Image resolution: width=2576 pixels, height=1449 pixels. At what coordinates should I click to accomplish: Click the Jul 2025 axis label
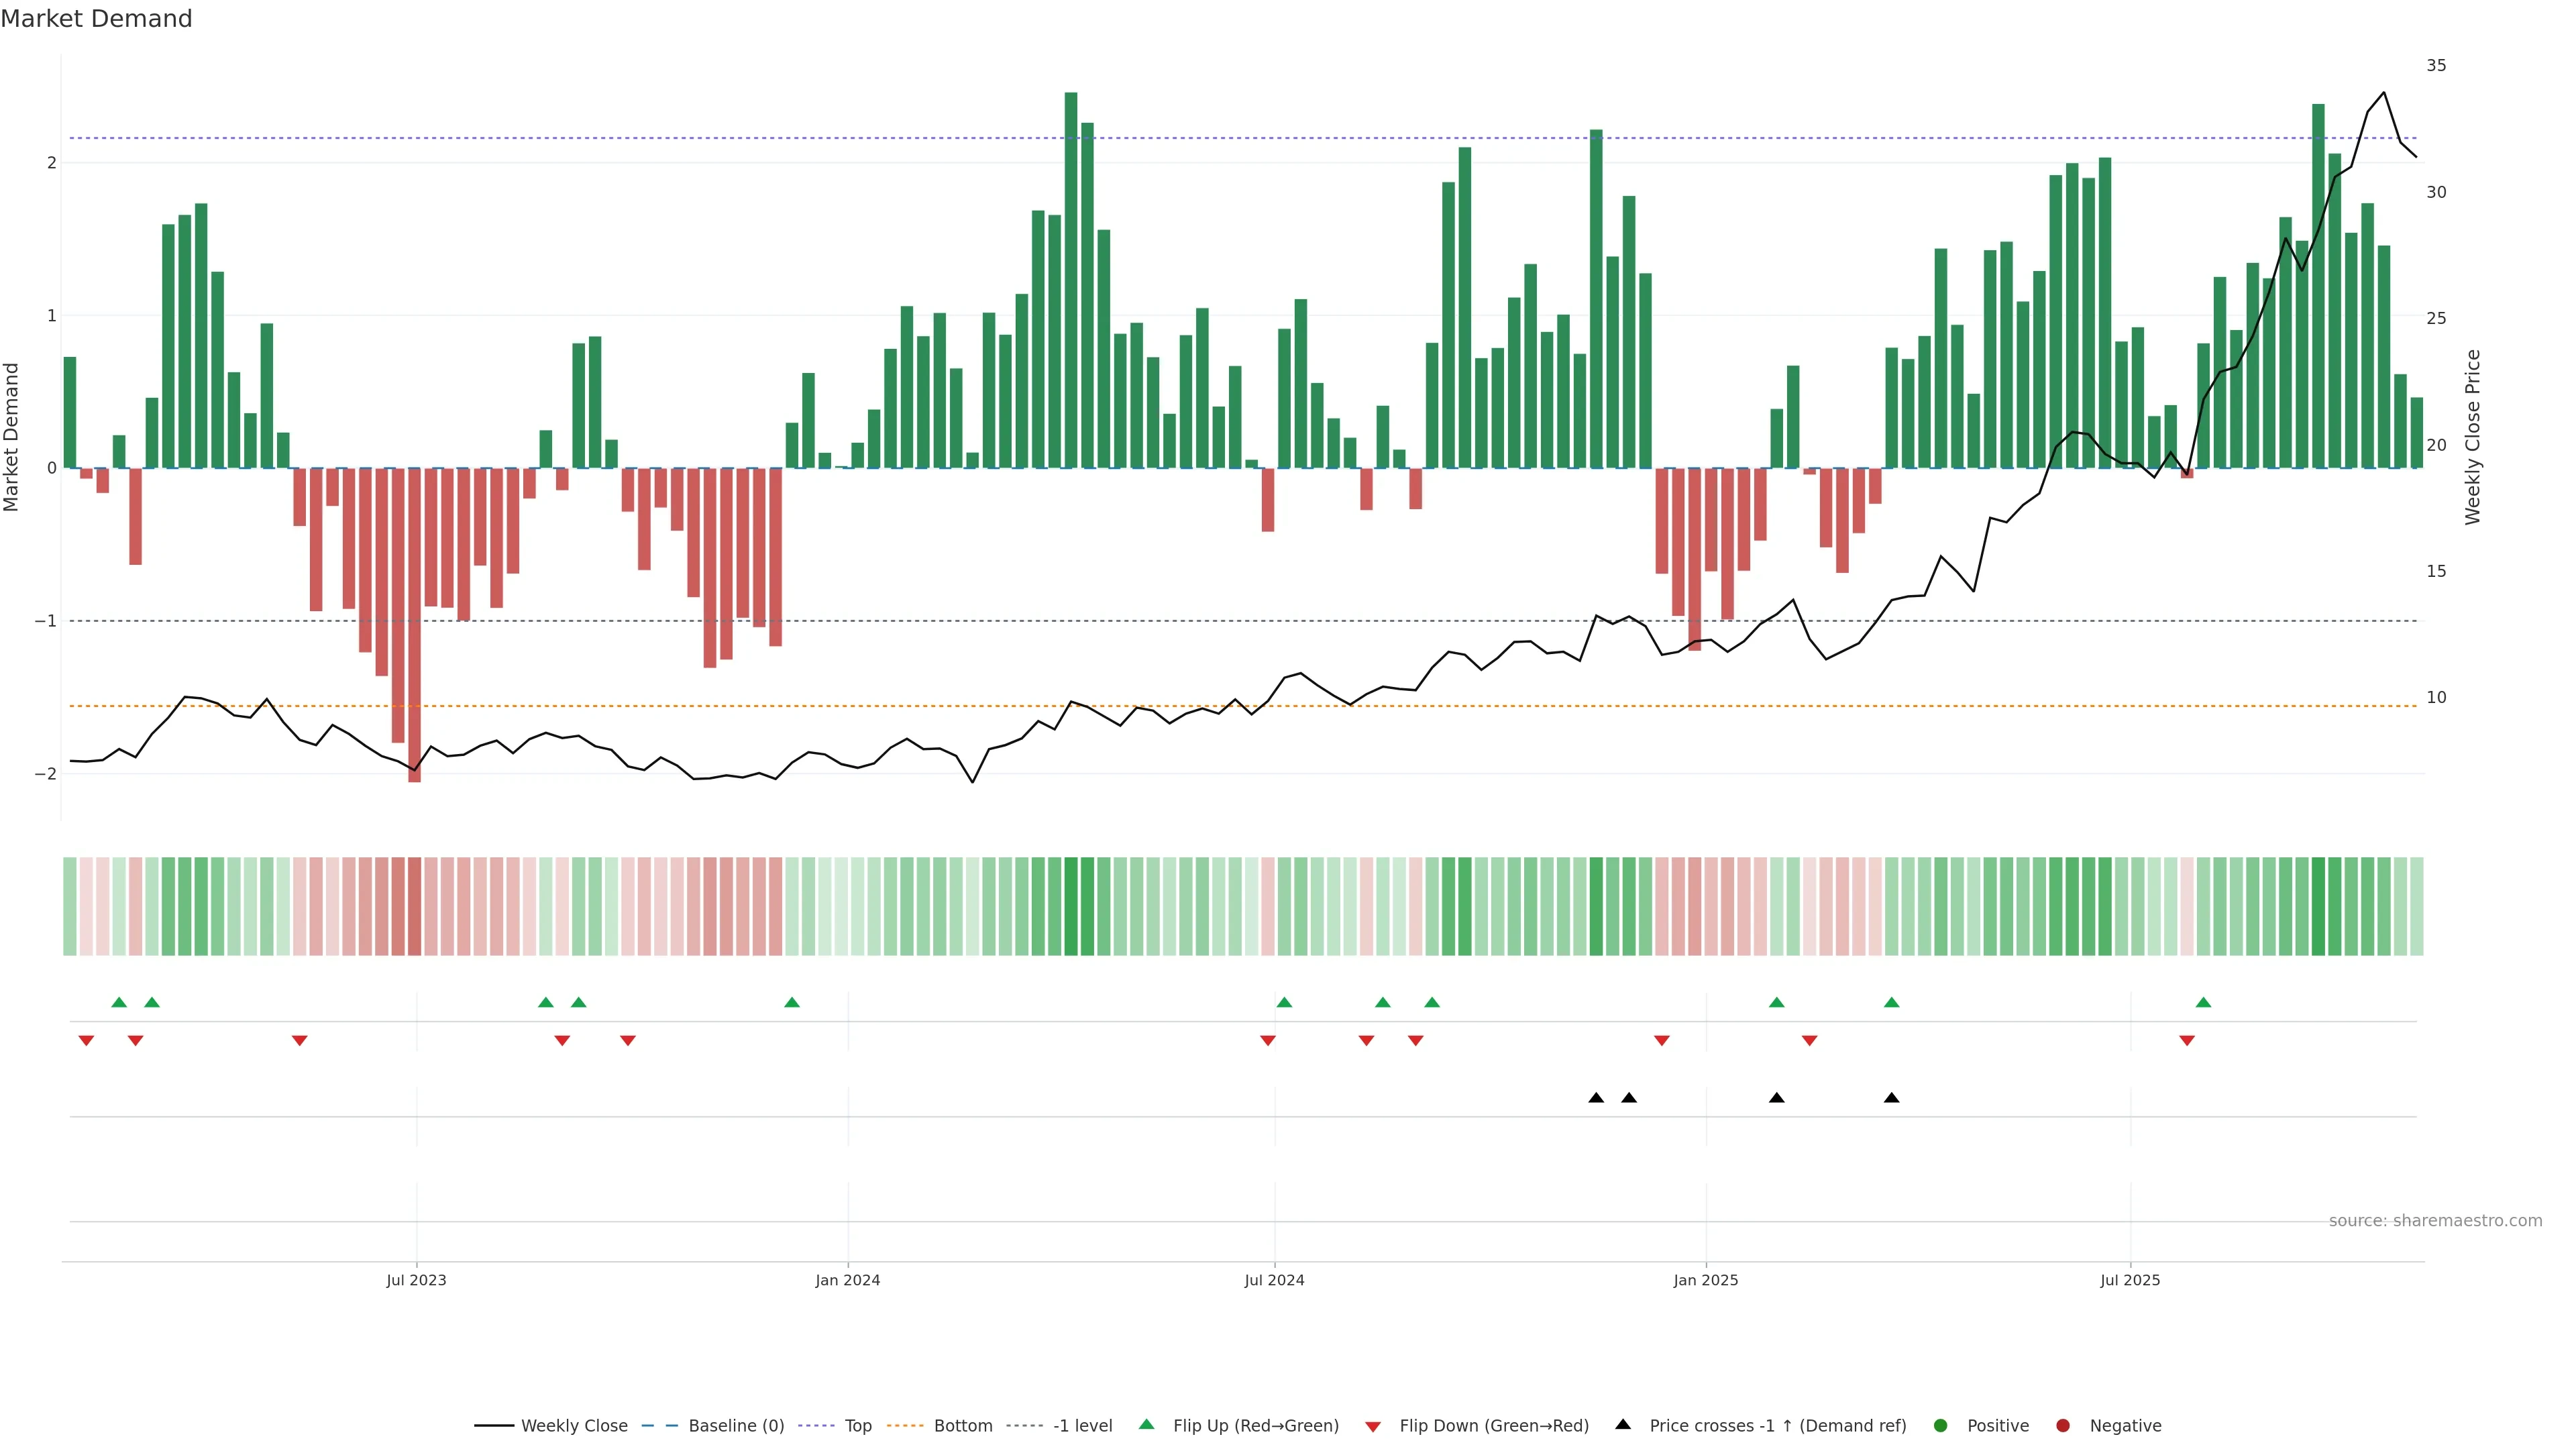pos(2130,1280)
